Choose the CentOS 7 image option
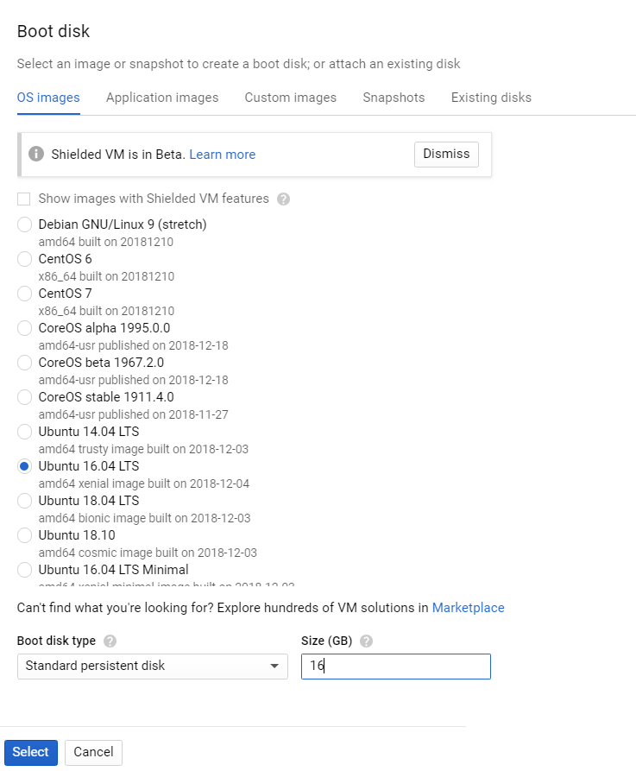This screenshot has width=636, height=771. coord(24,294)
